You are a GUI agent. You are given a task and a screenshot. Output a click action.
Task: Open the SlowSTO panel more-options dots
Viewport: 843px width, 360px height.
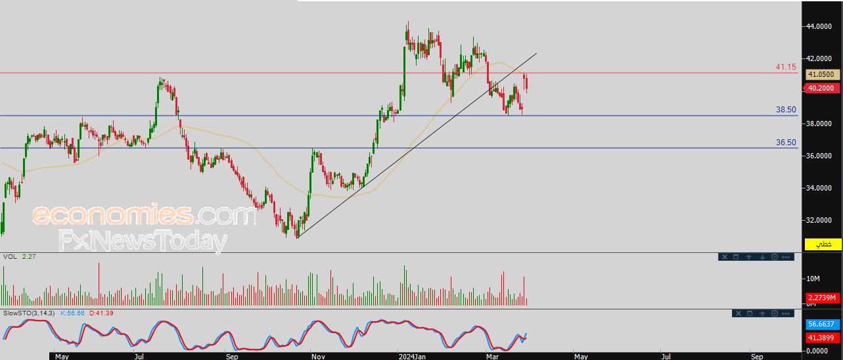(786, 313)
